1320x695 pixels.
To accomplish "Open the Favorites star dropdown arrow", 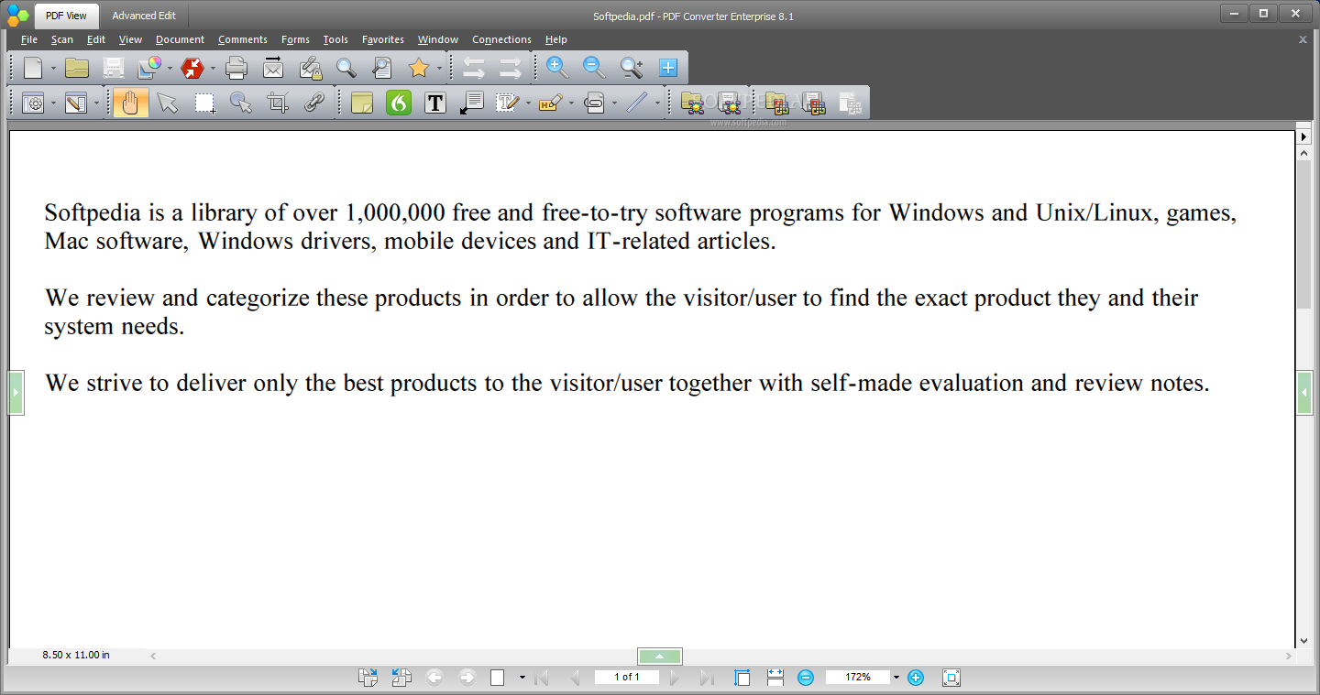I will (x=439, y=68).
